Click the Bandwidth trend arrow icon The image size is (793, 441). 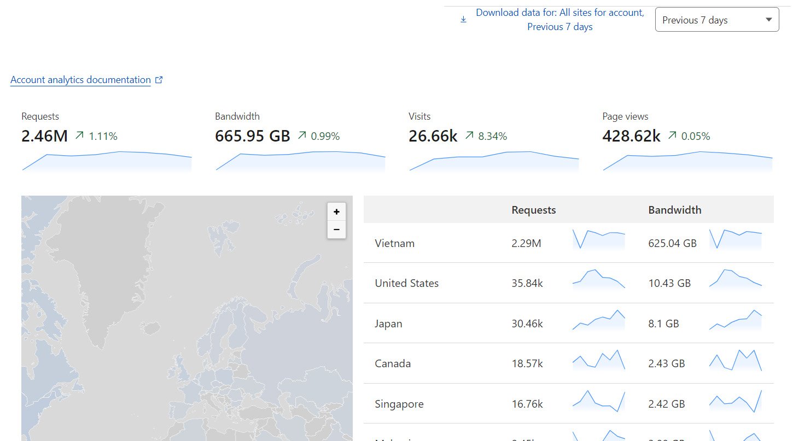pos(302,136)
